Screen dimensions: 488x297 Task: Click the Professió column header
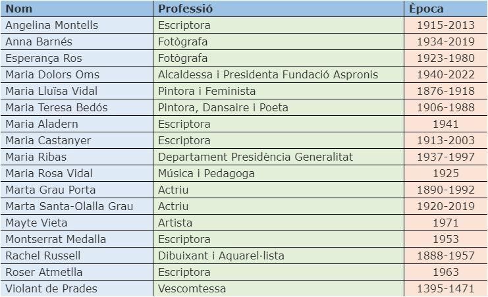pyautogui.click(x=279, y=9)
